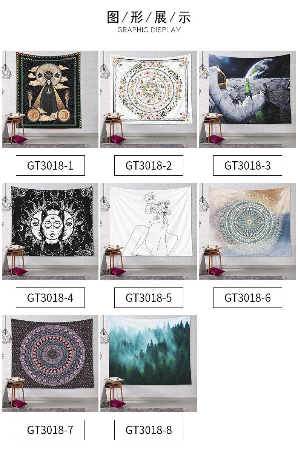Select the GT3018-3 label box

(247, 165)
